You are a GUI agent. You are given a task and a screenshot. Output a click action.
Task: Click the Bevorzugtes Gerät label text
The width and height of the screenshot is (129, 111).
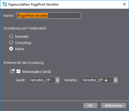(x=37, y=72)
